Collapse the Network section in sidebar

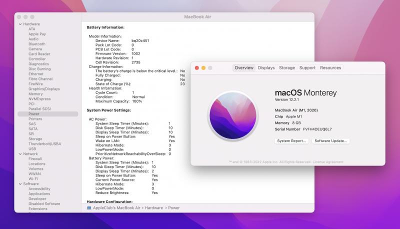point(20,154)
